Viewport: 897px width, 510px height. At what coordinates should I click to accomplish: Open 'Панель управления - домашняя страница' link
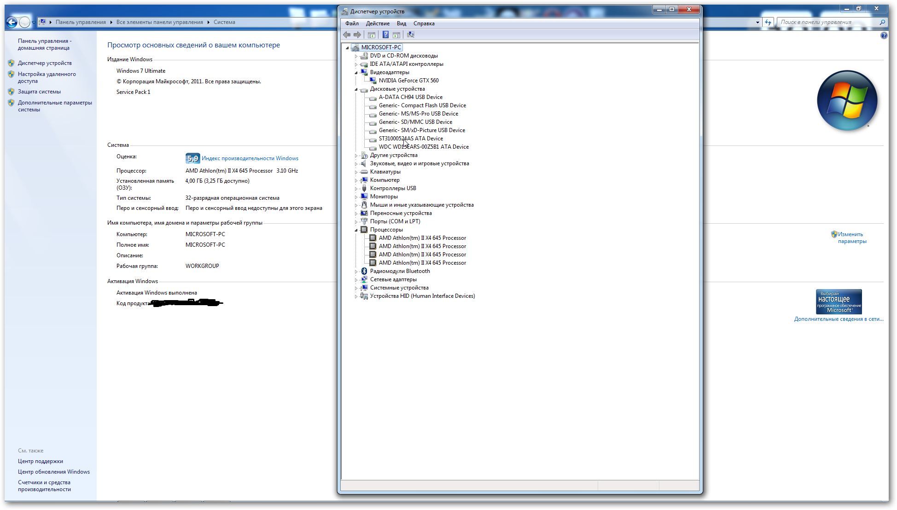point(45,44)
